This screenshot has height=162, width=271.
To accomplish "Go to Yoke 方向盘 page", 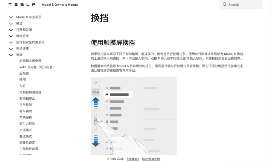I will (x=37, y=67).
